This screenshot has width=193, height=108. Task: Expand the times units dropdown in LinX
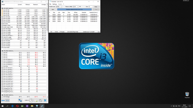coord(99,7)
